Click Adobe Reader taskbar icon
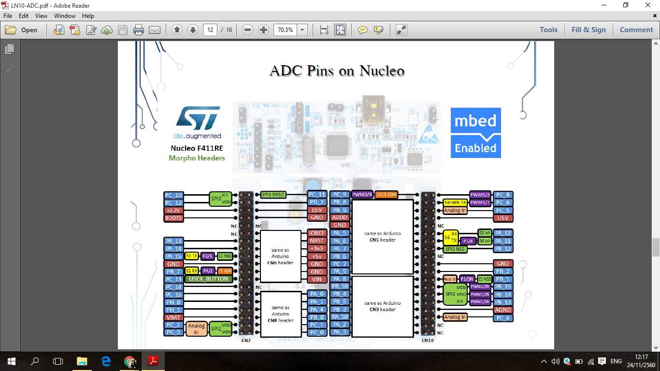660x371 pixels. tap(153, 361)
